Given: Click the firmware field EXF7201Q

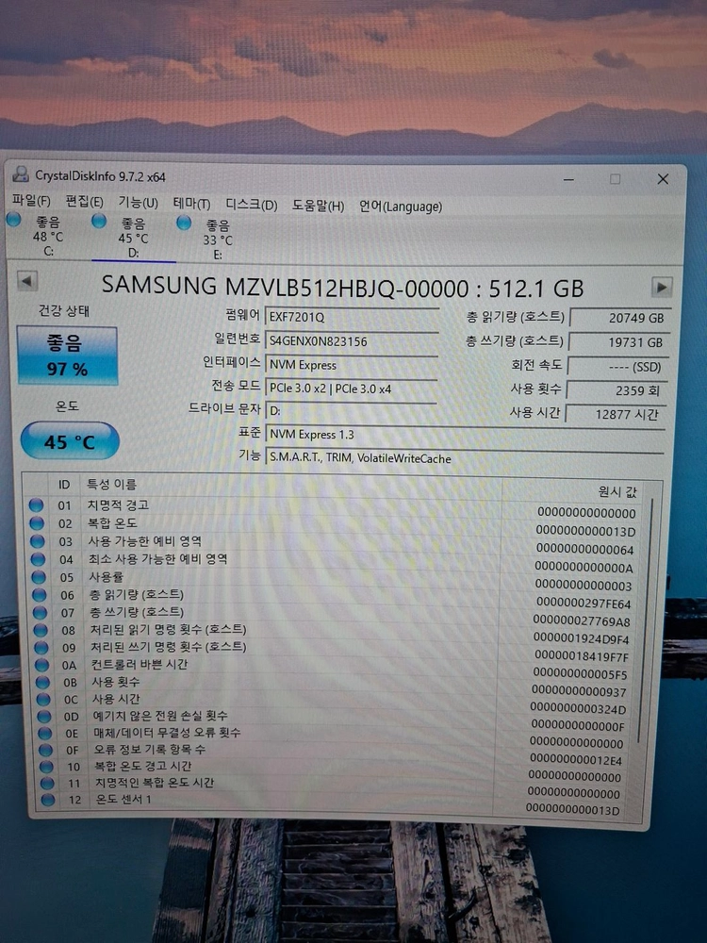Looking at the screenshot, I should click(x=352, y=317).
